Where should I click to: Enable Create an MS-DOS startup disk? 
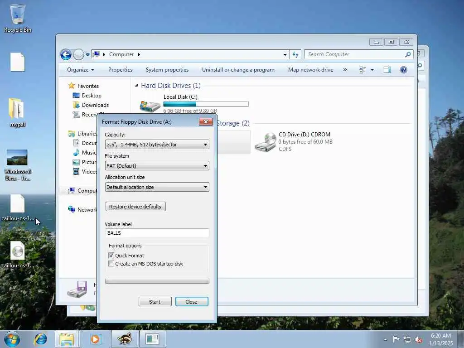tap(111, 264)
